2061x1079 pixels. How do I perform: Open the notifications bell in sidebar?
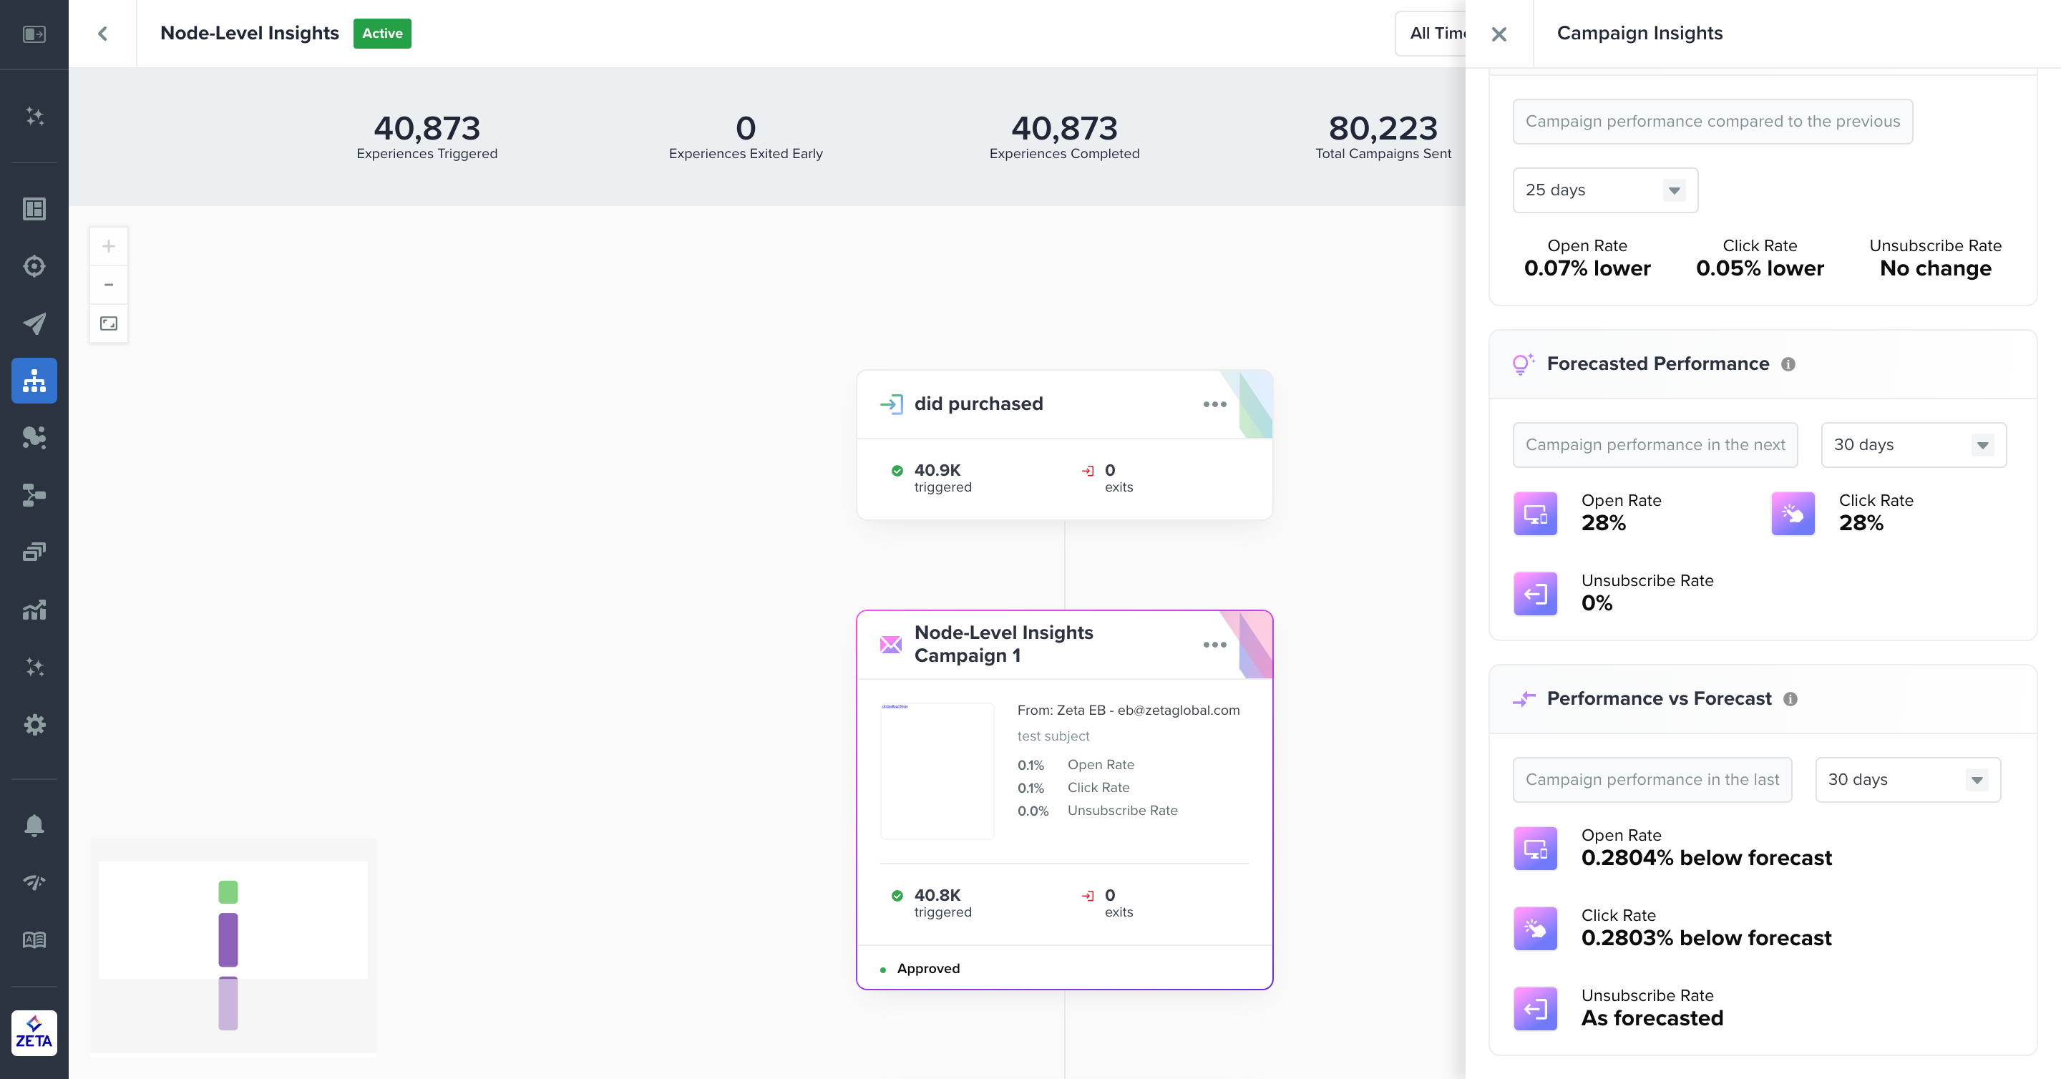[x=34, y=825]
